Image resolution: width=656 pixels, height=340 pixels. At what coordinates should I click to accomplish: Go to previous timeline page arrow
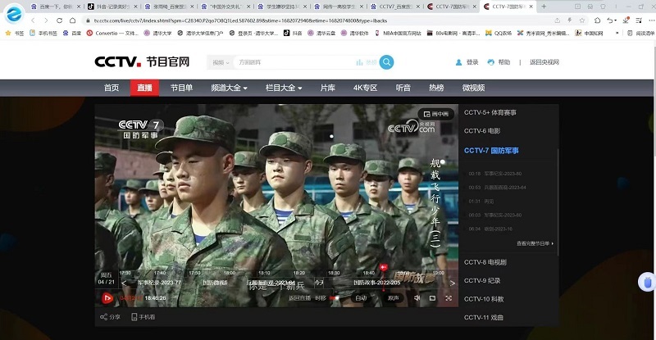tap(124, 283)
